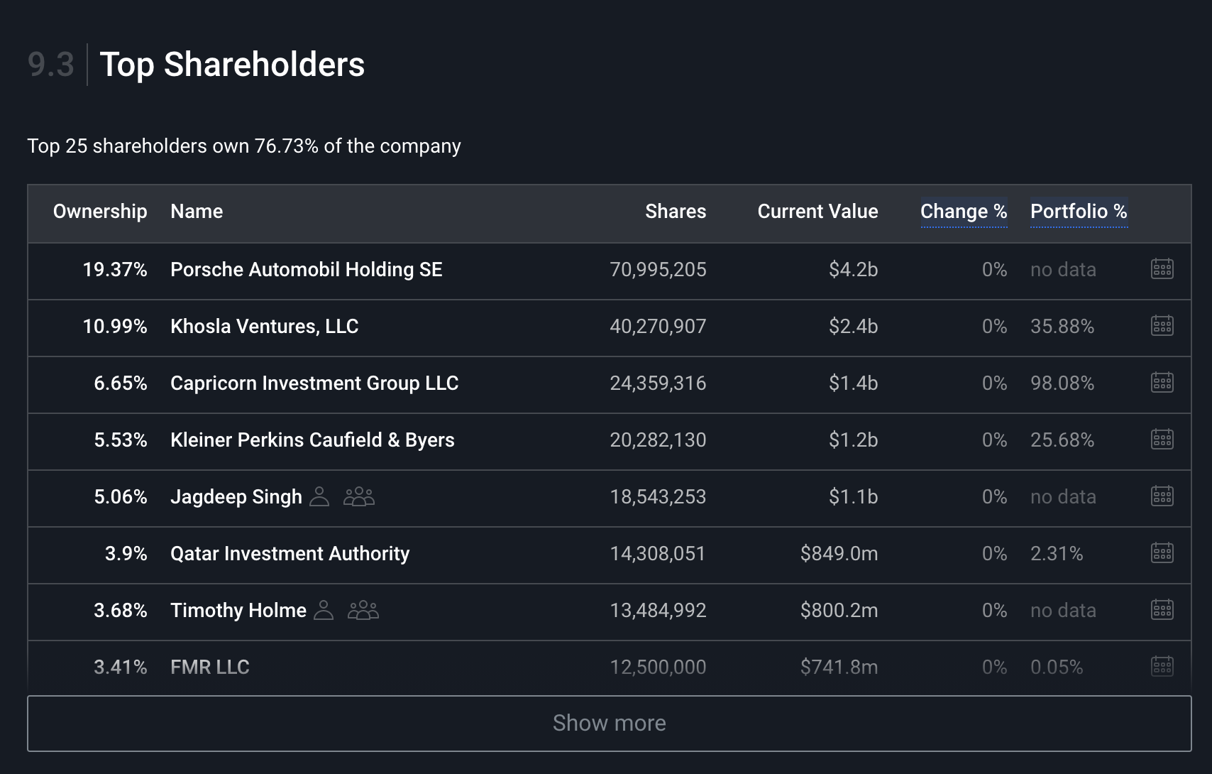The image size is (1212, 774).
Task: Click the group icon beside Jagdeep Singh
Action: tap(359, 496)
